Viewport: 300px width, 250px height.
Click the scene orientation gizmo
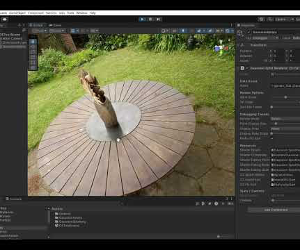click(221, 48)
